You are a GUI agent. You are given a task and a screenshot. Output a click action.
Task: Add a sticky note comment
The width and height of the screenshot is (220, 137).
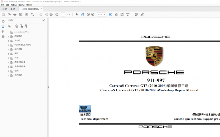click(x=136, y=15)
